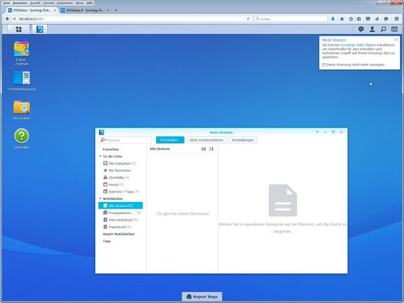
Task: Select Alle Notizen notebook entry
Action: pos(121,205)
